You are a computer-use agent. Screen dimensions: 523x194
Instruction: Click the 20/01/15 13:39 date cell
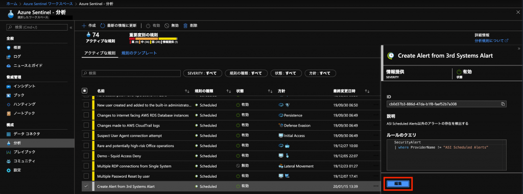[x=346, y=186]
